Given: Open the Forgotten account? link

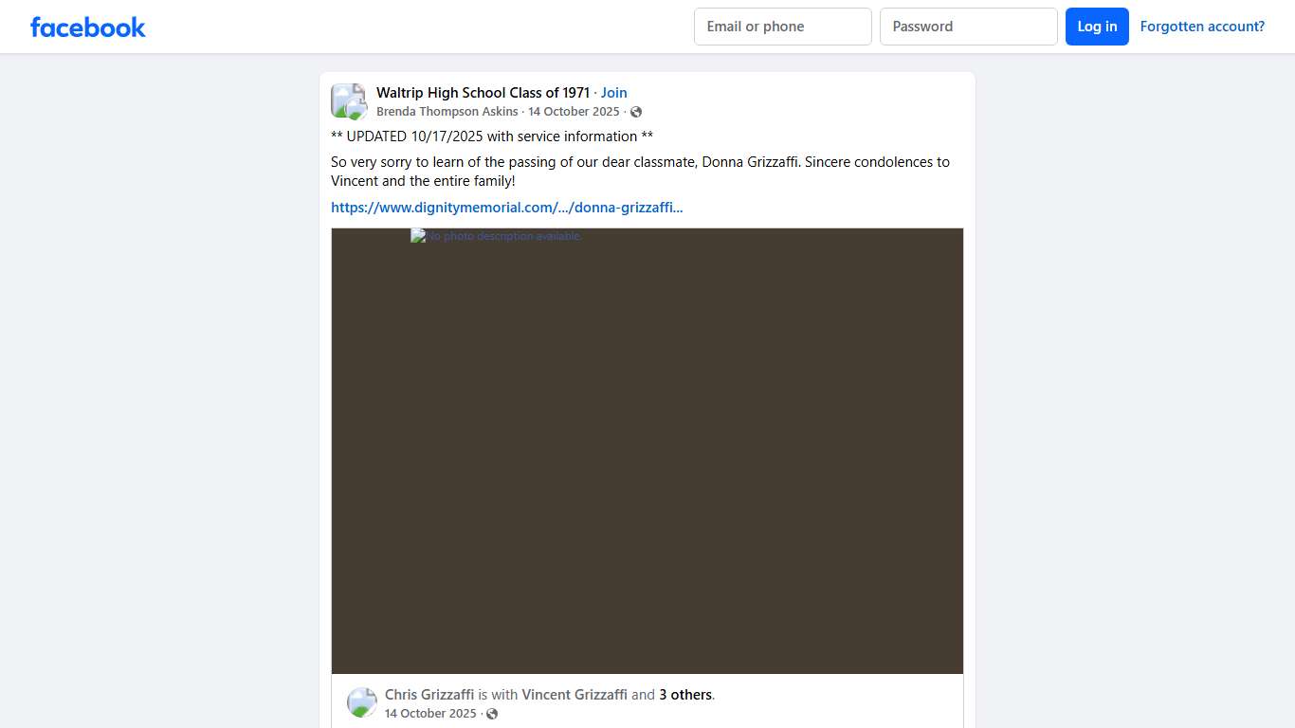Looking at the screenshot, I should [x=1201, y=27].
